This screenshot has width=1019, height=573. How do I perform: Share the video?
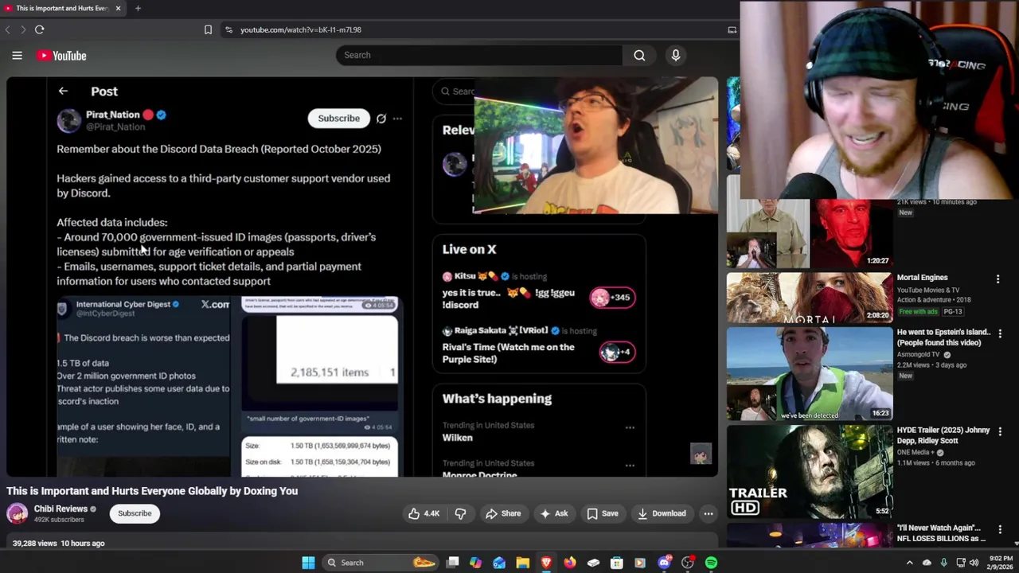click(x=503, y=513)
